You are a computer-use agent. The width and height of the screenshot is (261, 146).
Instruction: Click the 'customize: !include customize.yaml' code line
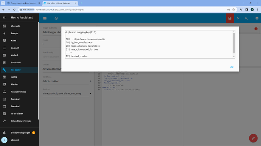[122, 90]
